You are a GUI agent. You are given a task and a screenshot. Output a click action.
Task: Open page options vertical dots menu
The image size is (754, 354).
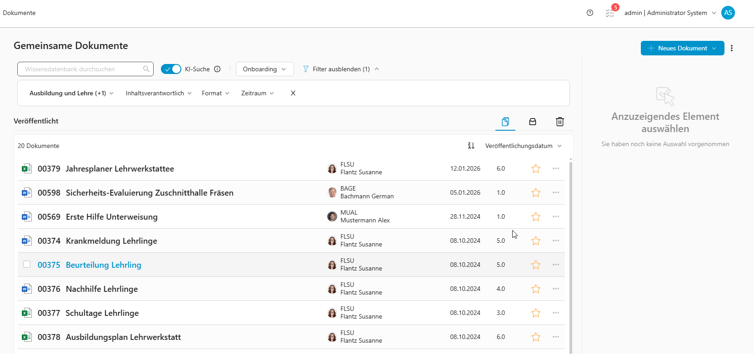(x=732, y=48)
